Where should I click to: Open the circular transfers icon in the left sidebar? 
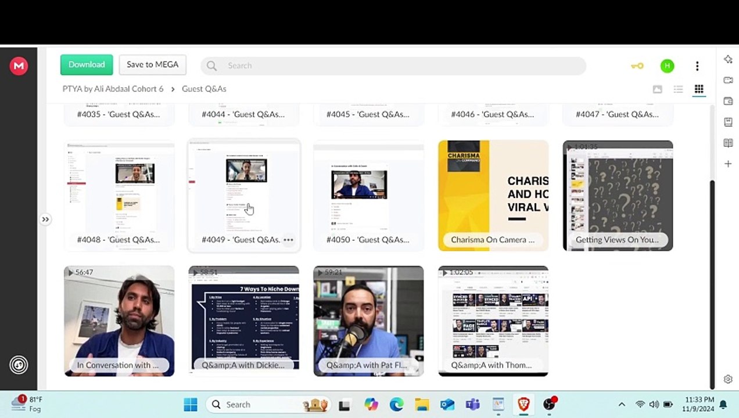click(x=19, y=365)
